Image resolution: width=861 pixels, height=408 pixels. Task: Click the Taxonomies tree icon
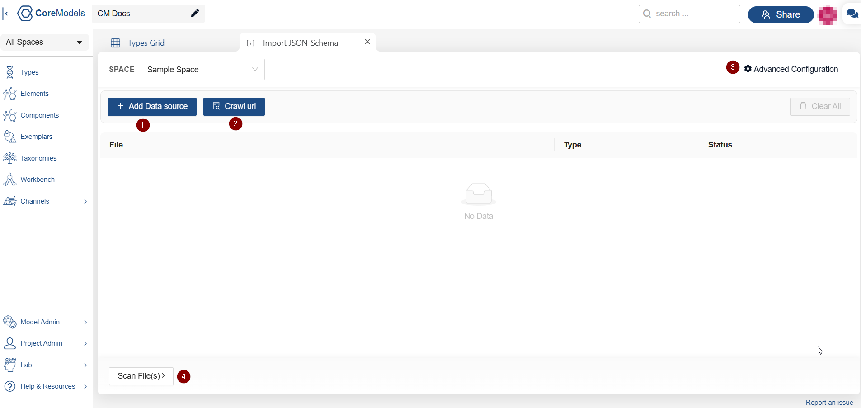pyautogui.click(x=9, y=158)
